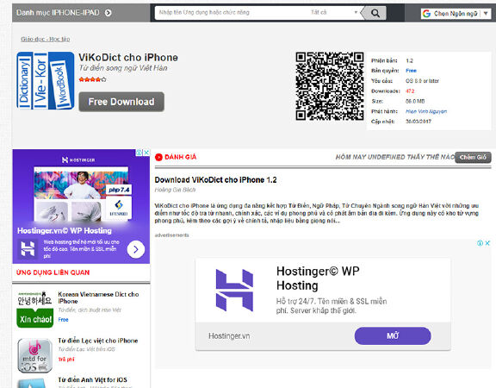Open the 'Hostinger© WP Hosting' ad headline

point(318,278)
